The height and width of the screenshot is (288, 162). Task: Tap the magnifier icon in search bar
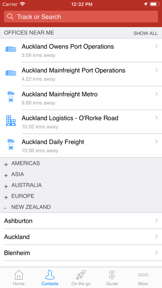pyautogui.click(x=10, y=17)
